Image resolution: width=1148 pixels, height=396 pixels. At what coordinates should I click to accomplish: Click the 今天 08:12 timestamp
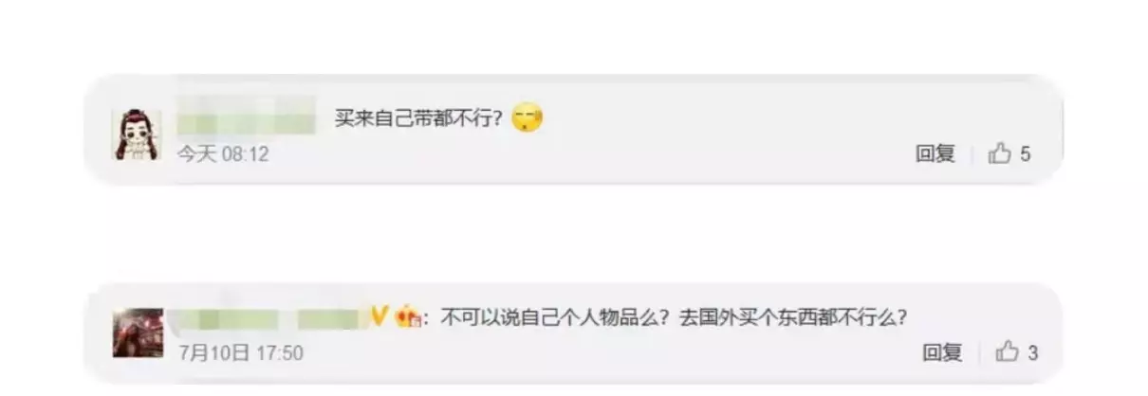tap(223, 153)
